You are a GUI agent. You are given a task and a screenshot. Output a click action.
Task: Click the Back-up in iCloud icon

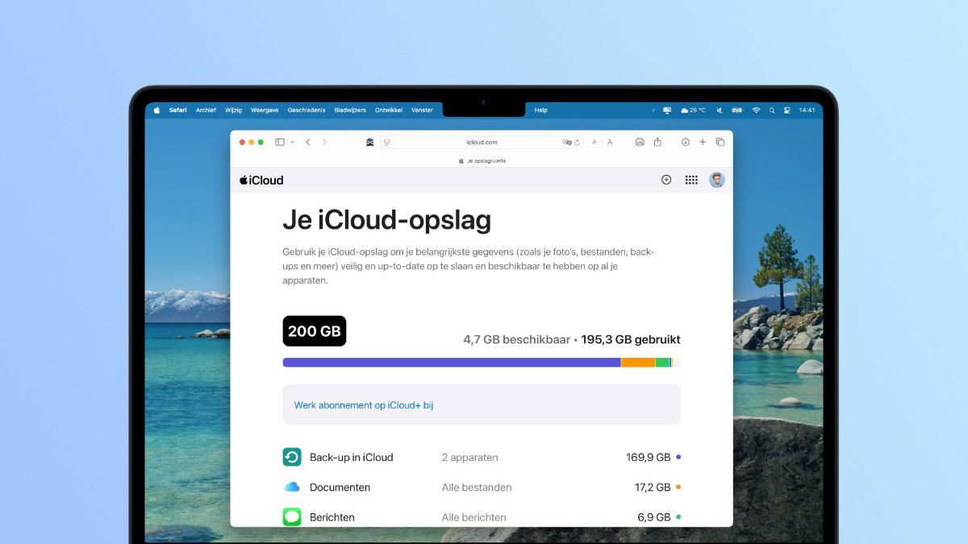(291, 457)
